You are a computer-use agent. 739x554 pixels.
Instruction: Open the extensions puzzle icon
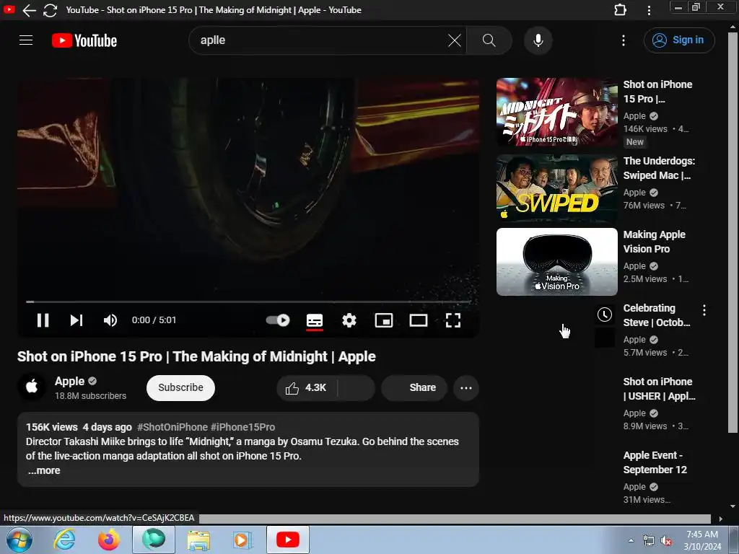(x=620, y=10)
